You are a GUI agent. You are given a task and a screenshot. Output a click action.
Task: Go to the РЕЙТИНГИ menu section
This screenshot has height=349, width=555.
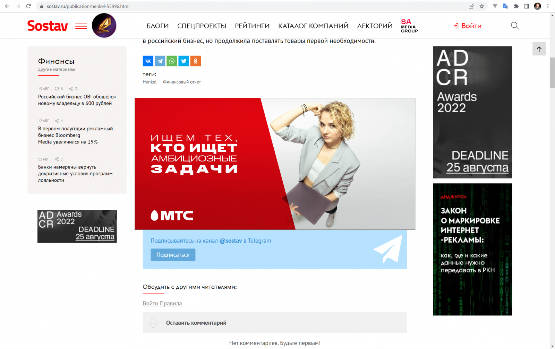[252, 26]
